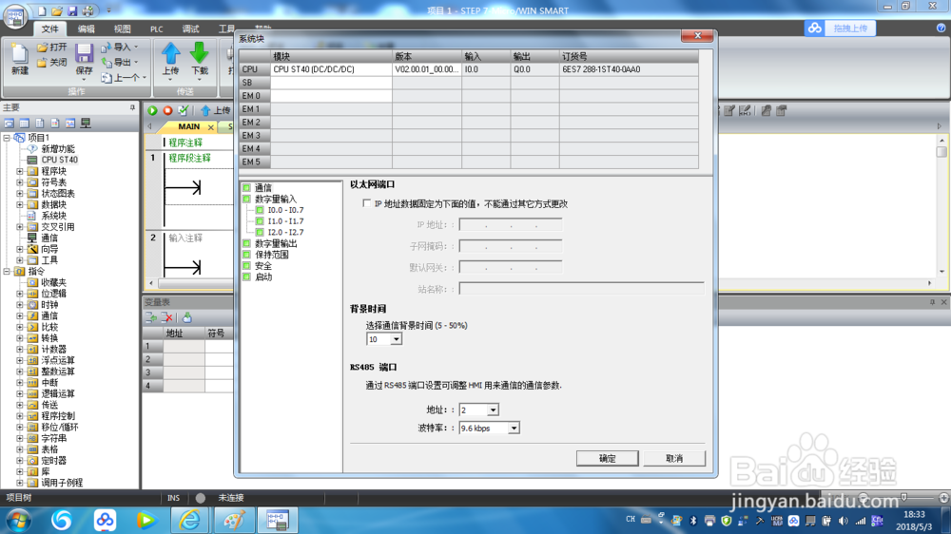
Task: Expand the 符号表 tree node
Action: click(19, 182)
